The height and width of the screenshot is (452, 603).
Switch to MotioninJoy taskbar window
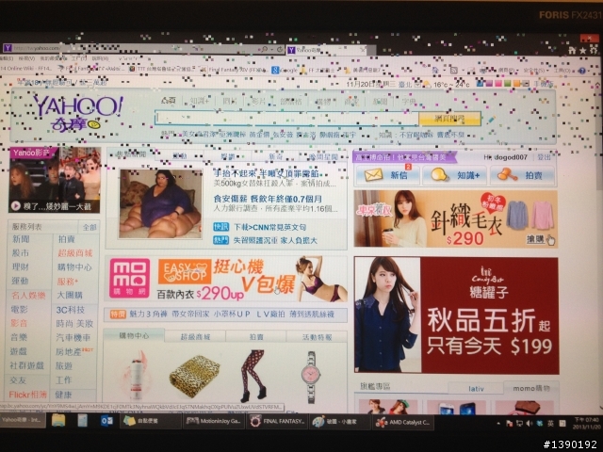click(x=214, y=421)
